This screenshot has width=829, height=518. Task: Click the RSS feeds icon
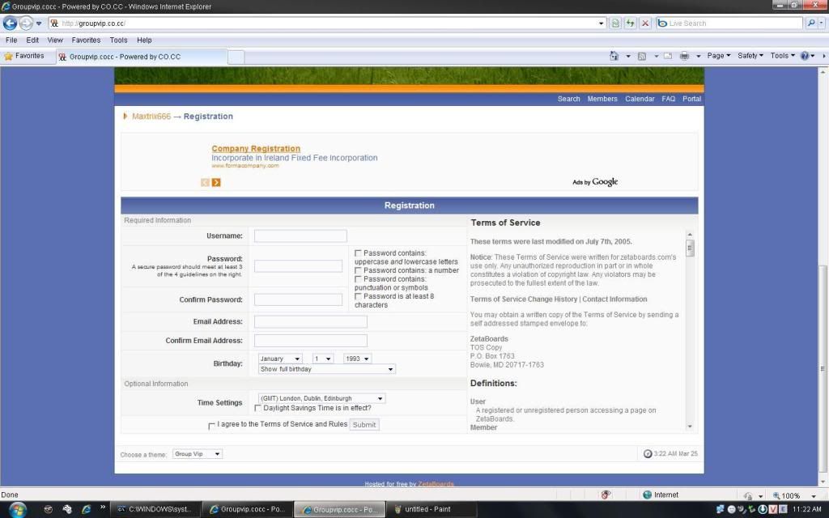(x=641, y=56)
